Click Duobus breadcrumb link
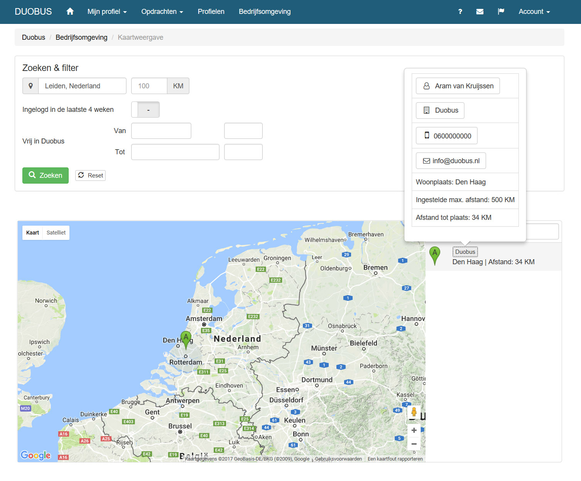This screenshot has height=481, width=581. tap(34, 37)
